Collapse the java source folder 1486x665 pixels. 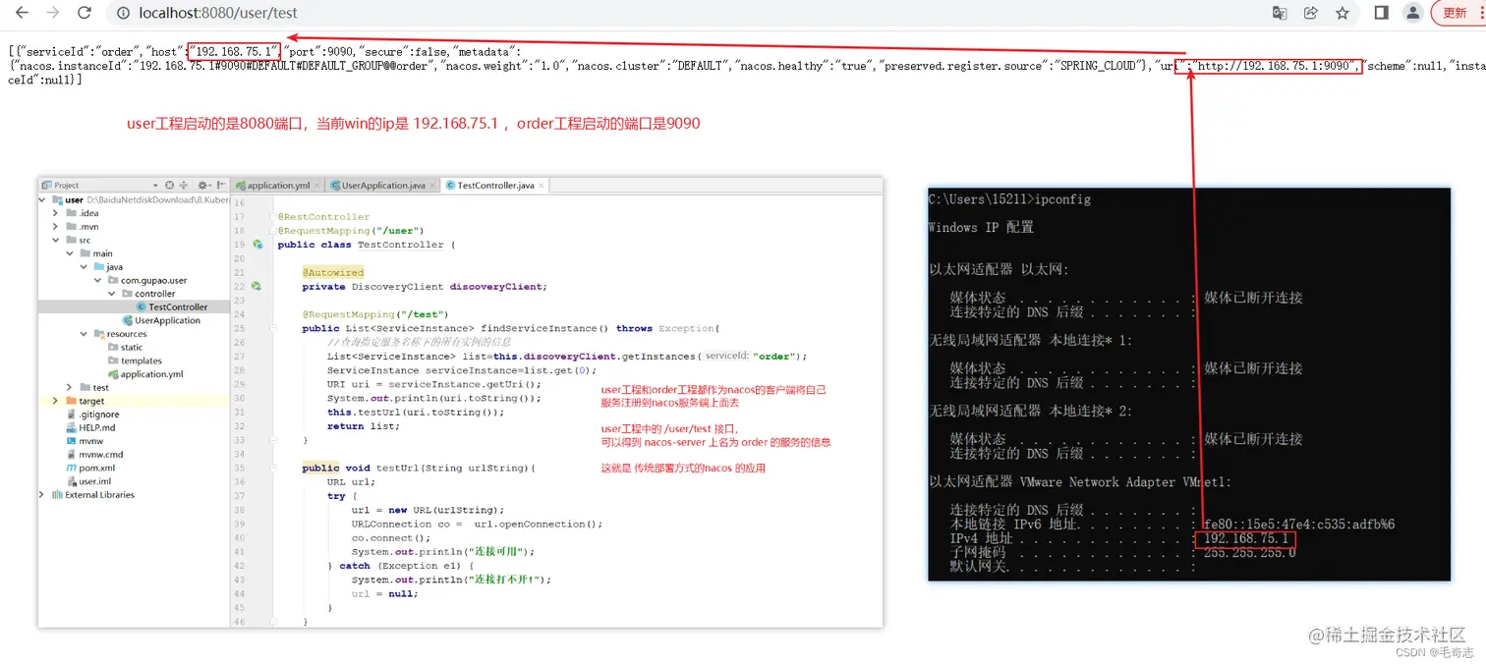(84, 266)
